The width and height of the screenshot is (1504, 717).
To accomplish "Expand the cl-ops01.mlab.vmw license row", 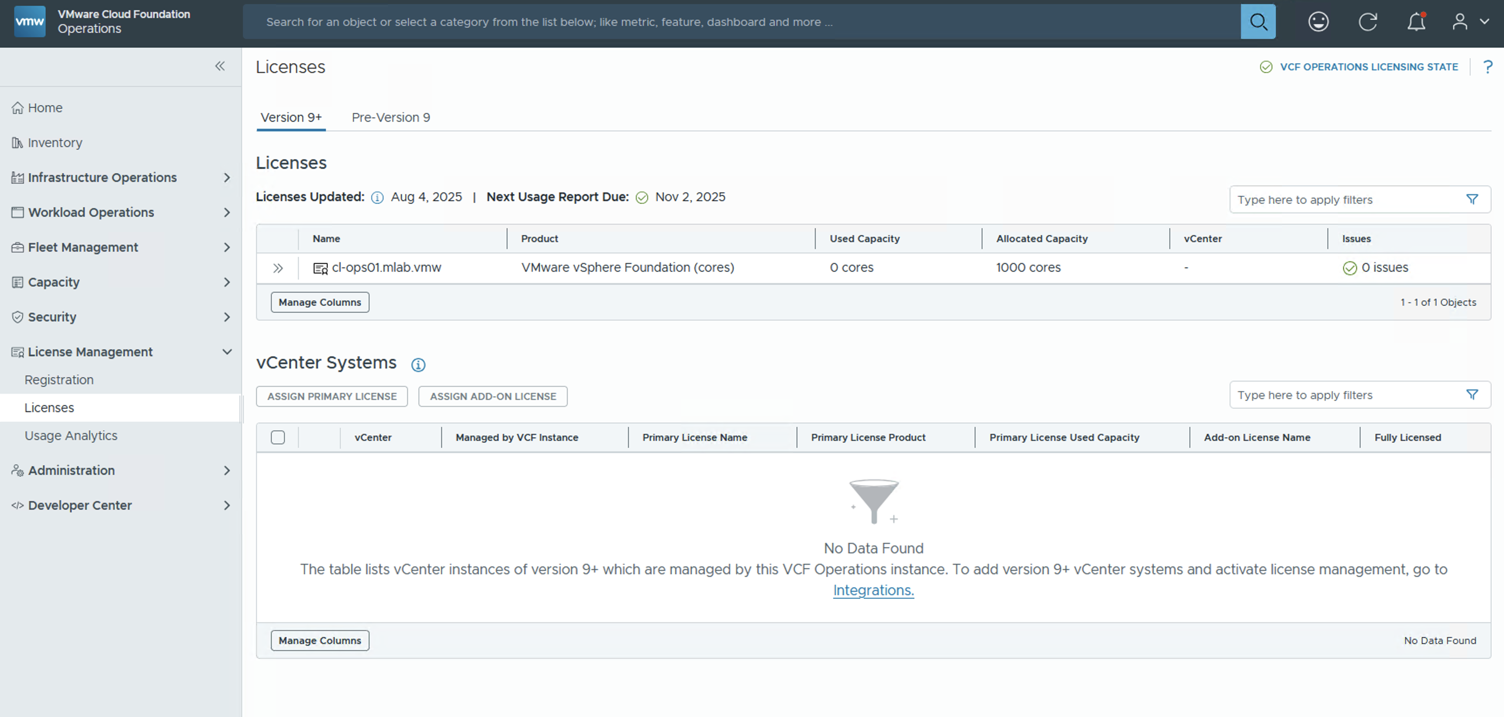I will point(278,267).
